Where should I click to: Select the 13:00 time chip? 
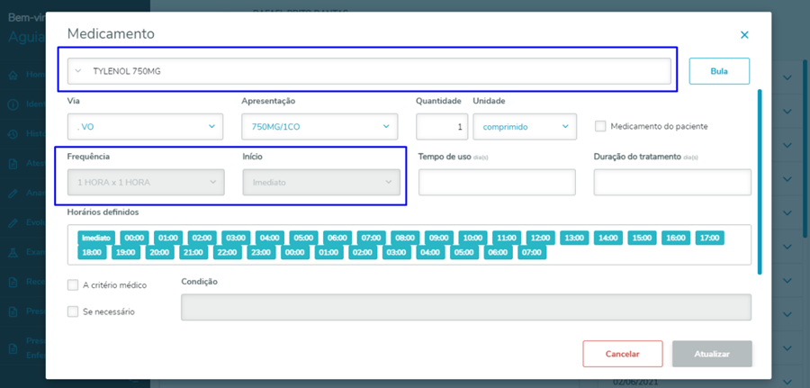[574, 239]
